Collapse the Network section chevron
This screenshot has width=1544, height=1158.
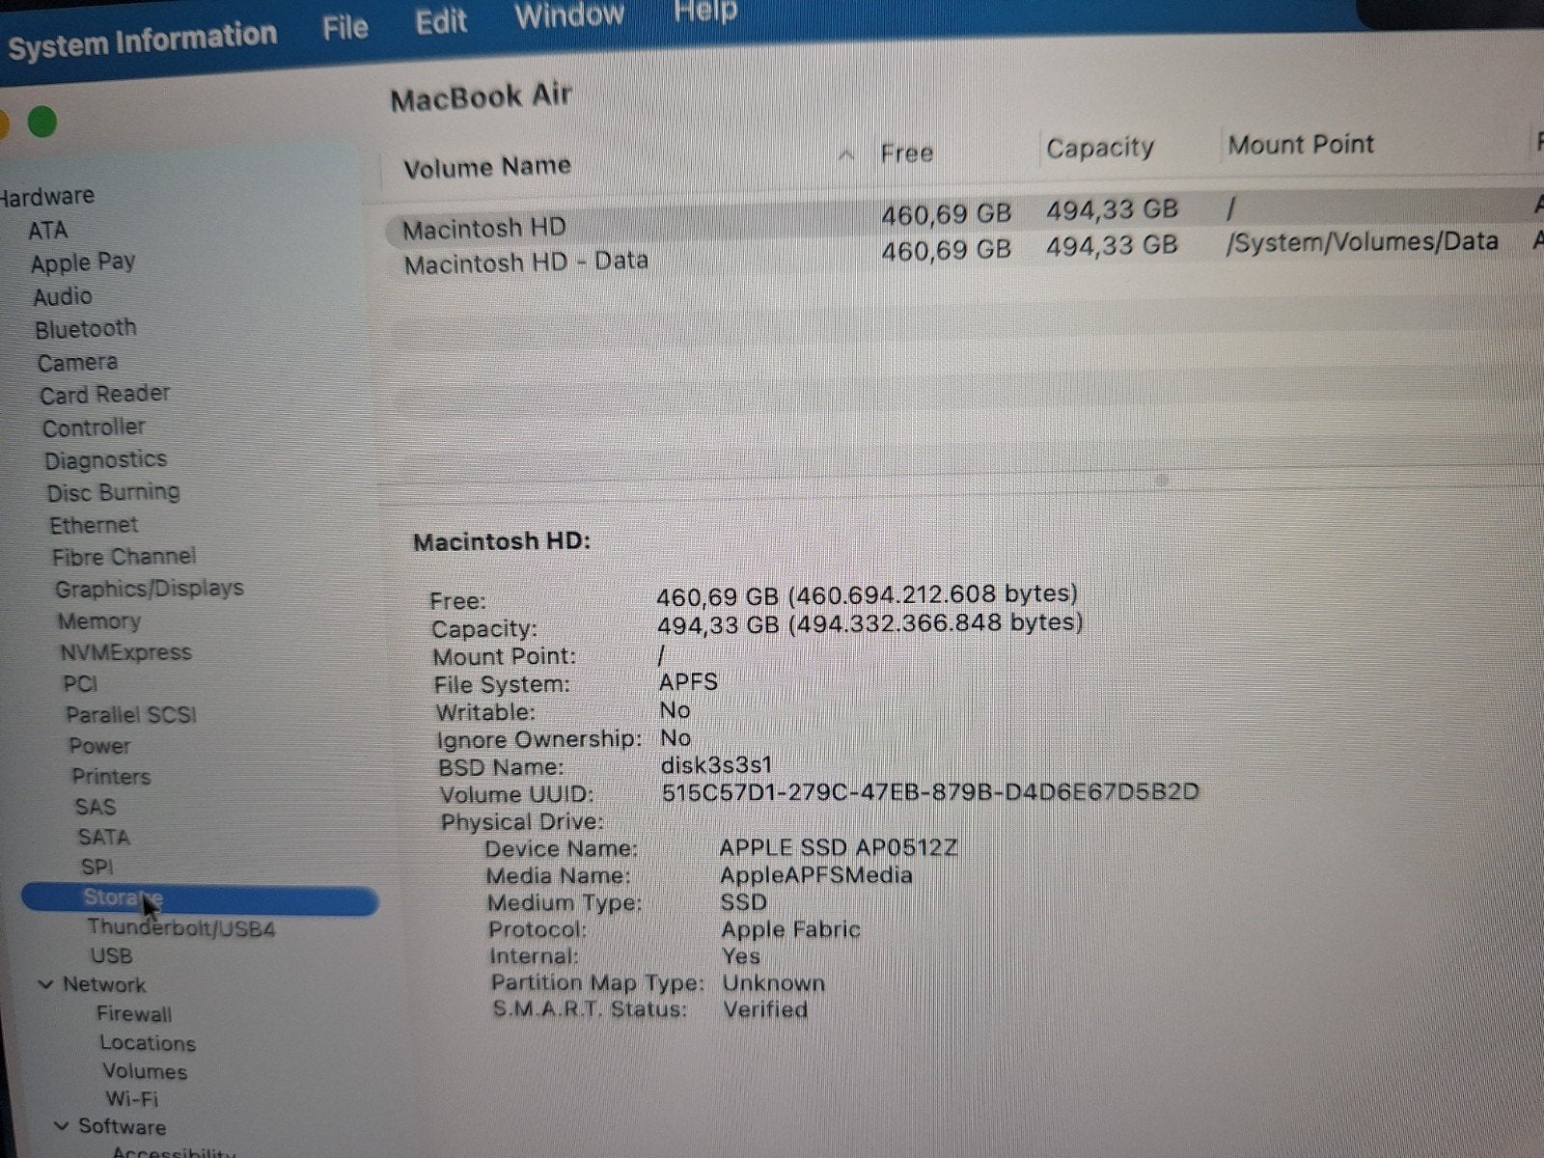pyautogui.click(x=45, y=985)
